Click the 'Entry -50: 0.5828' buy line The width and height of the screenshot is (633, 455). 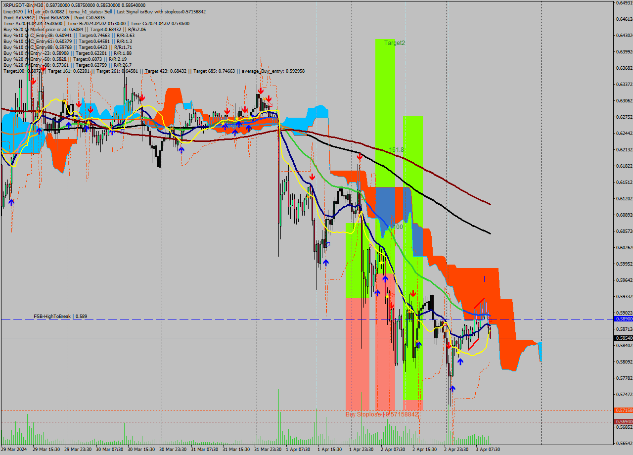[65, 59]
